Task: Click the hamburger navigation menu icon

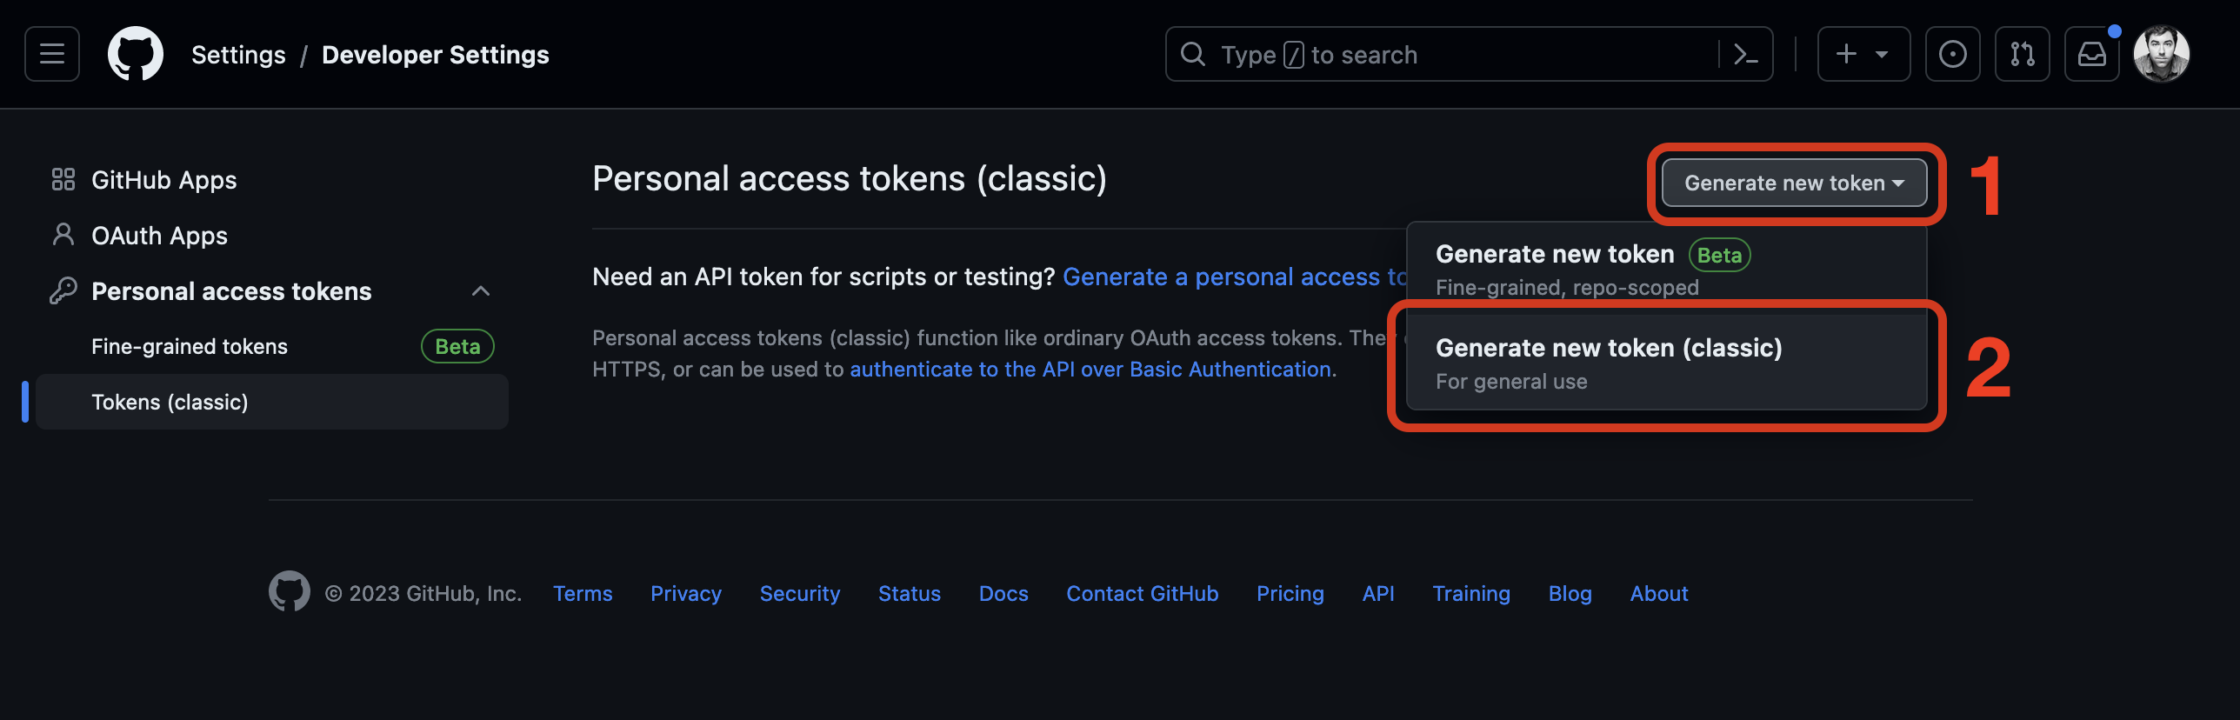Action: (x=51, y=53)
